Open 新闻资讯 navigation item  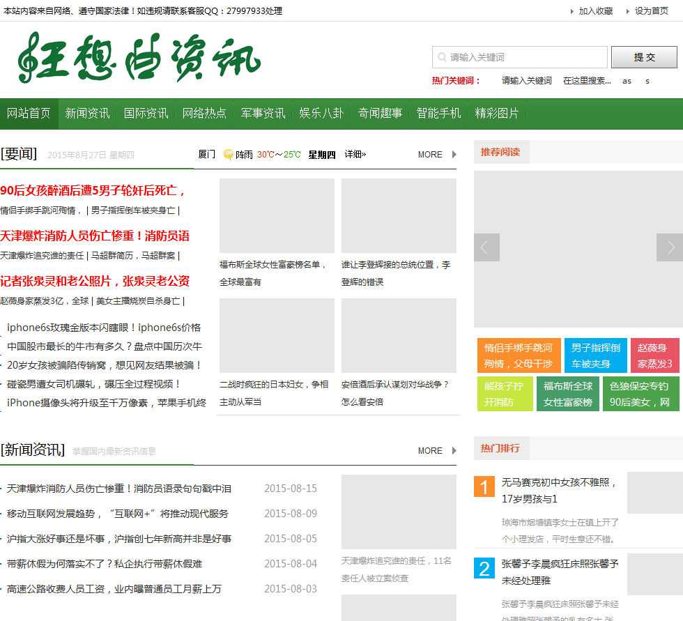tap(87, 113)
